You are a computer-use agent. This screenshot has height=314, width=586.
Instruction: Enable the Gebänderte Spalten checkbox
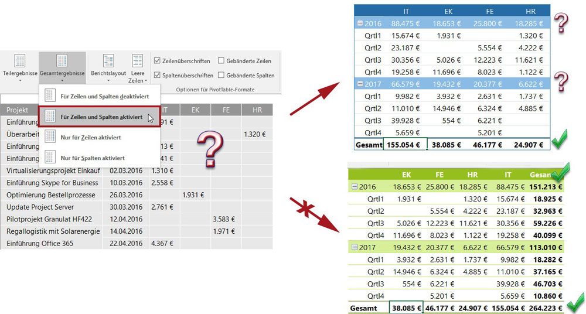(x=221, y=75)
